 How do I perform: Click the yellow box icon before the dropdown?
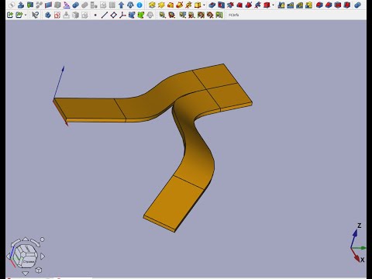point(198,5)
